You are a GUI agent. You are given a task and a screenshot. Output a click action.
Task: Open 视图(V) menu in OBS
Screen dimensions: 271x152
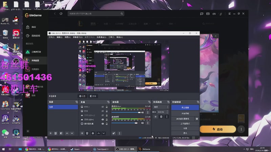(67, 37)
